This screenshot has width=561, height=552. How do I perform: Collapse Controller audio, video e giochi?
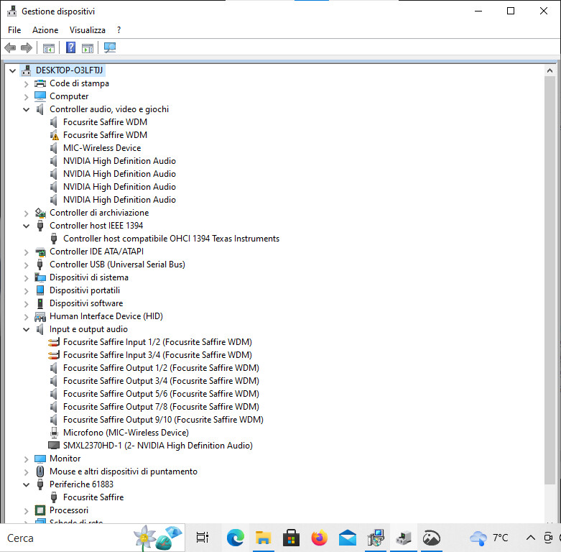pos(26,109)
